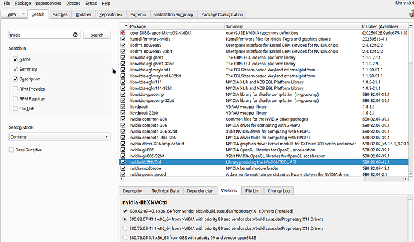Click status icon for nvidia-driver-G06-kmp-default
Image resolution: width=414 pixels, height=242 pixels.
click(x=123, y=143)
